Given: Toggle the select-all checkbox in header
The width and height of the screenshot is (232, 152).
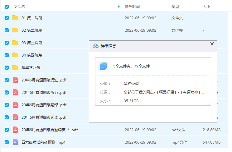Looking at the screenshot, I should point(7,7).
